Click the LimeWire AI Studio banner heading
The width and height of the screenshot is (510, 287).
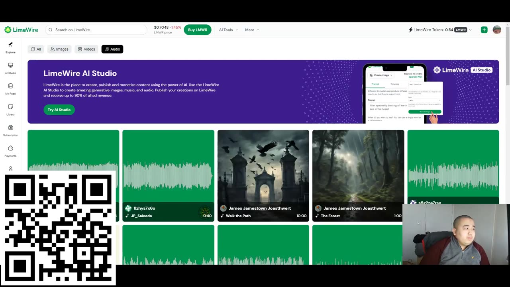click(80, 73)
